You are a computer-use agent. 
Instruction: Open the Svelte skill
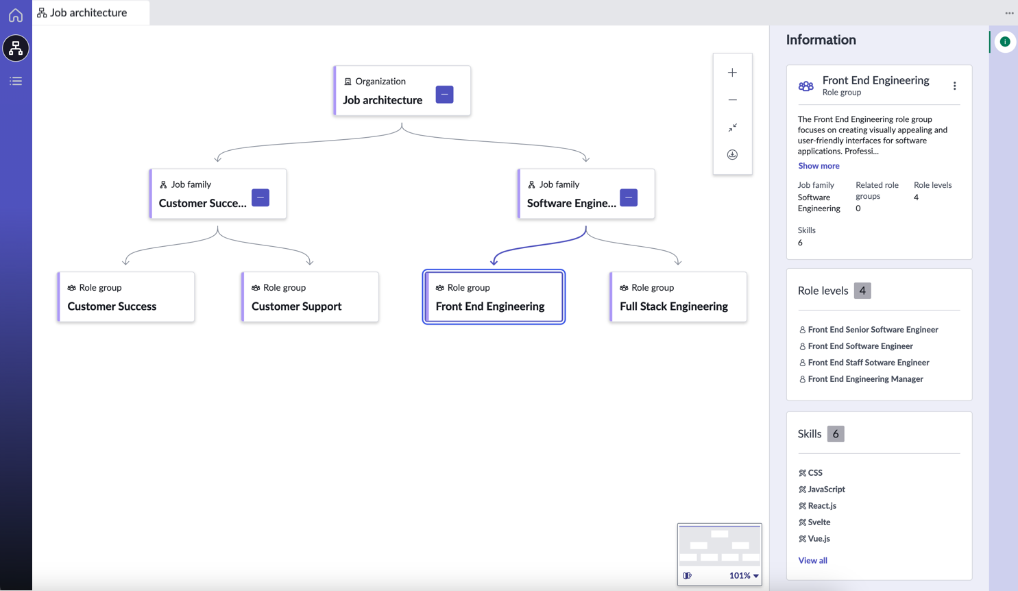[x=819, y=522]
